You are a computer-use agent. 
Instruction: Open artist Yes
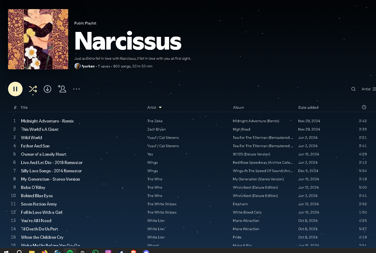[x=150, y=154]
